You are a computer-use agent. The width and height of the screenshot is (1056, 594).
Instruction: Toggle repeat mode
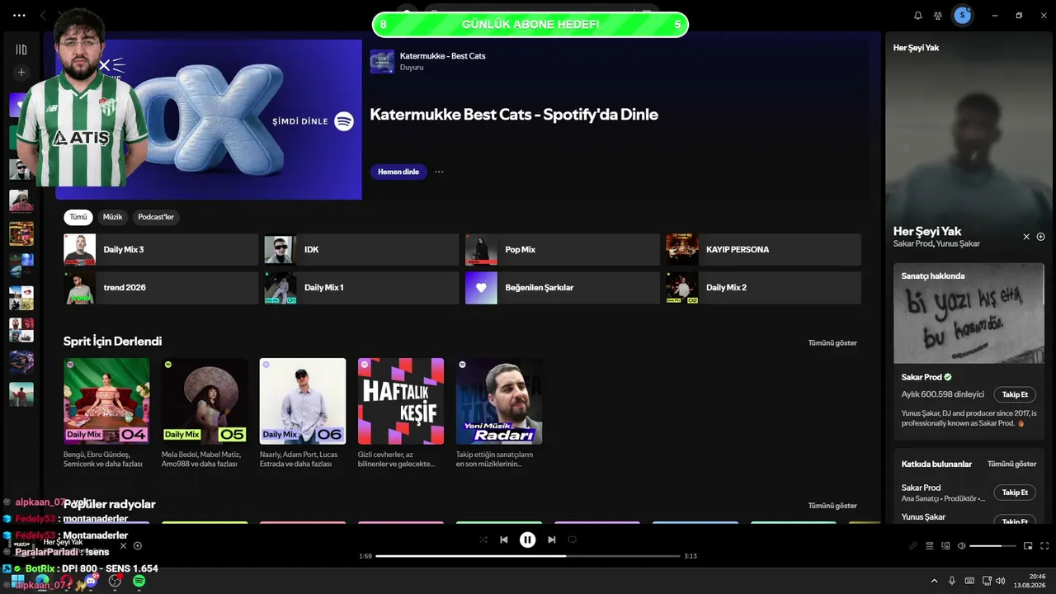pos(572,540)
